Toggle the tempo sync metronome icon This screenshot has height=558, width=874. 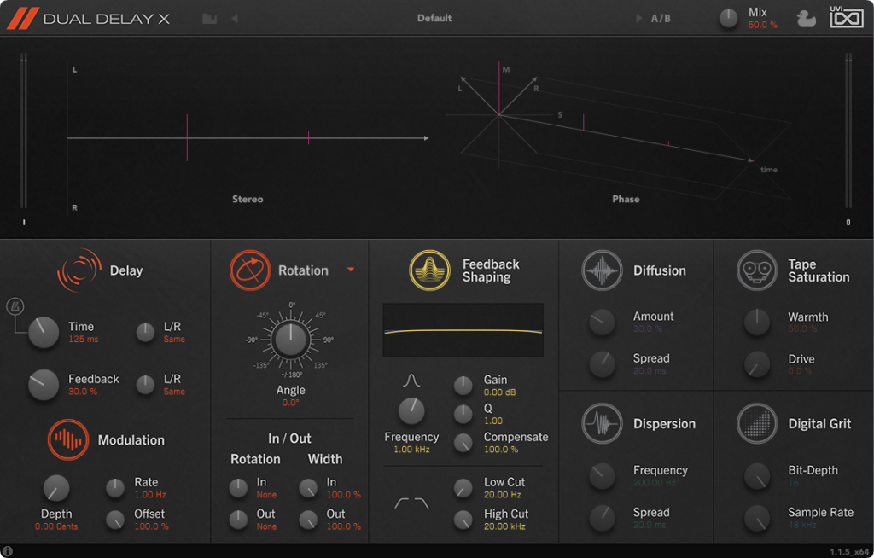(x=15, y=306)
